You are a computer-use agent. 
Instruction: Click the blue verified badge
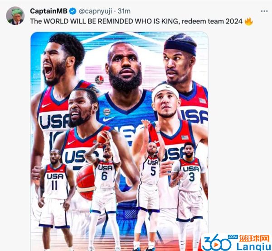(73, 11)
